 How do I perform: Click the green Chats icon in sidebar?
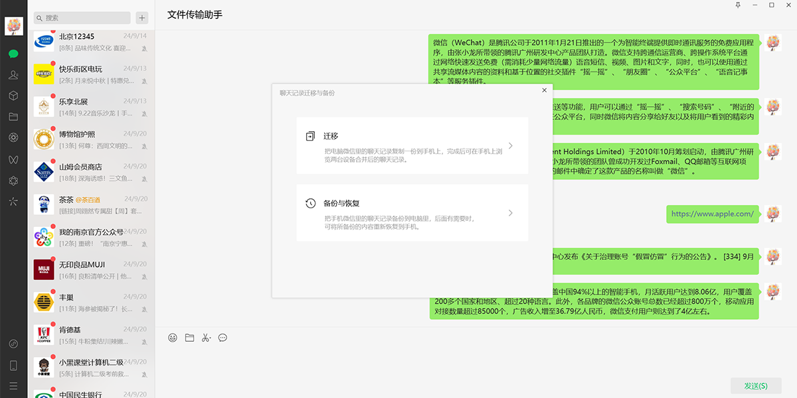(x=13, y=54)
